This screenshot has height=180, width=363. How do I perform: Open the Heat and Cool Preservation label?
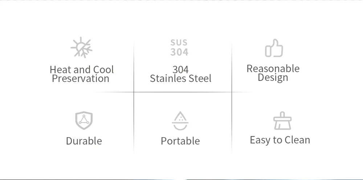point(82,74)
